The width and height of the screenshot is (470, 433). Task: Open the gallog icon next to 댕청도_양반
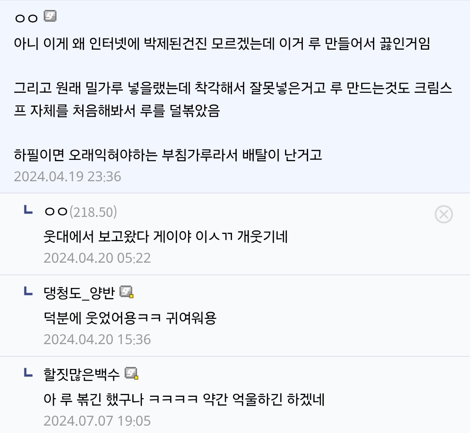pos(127,292)
